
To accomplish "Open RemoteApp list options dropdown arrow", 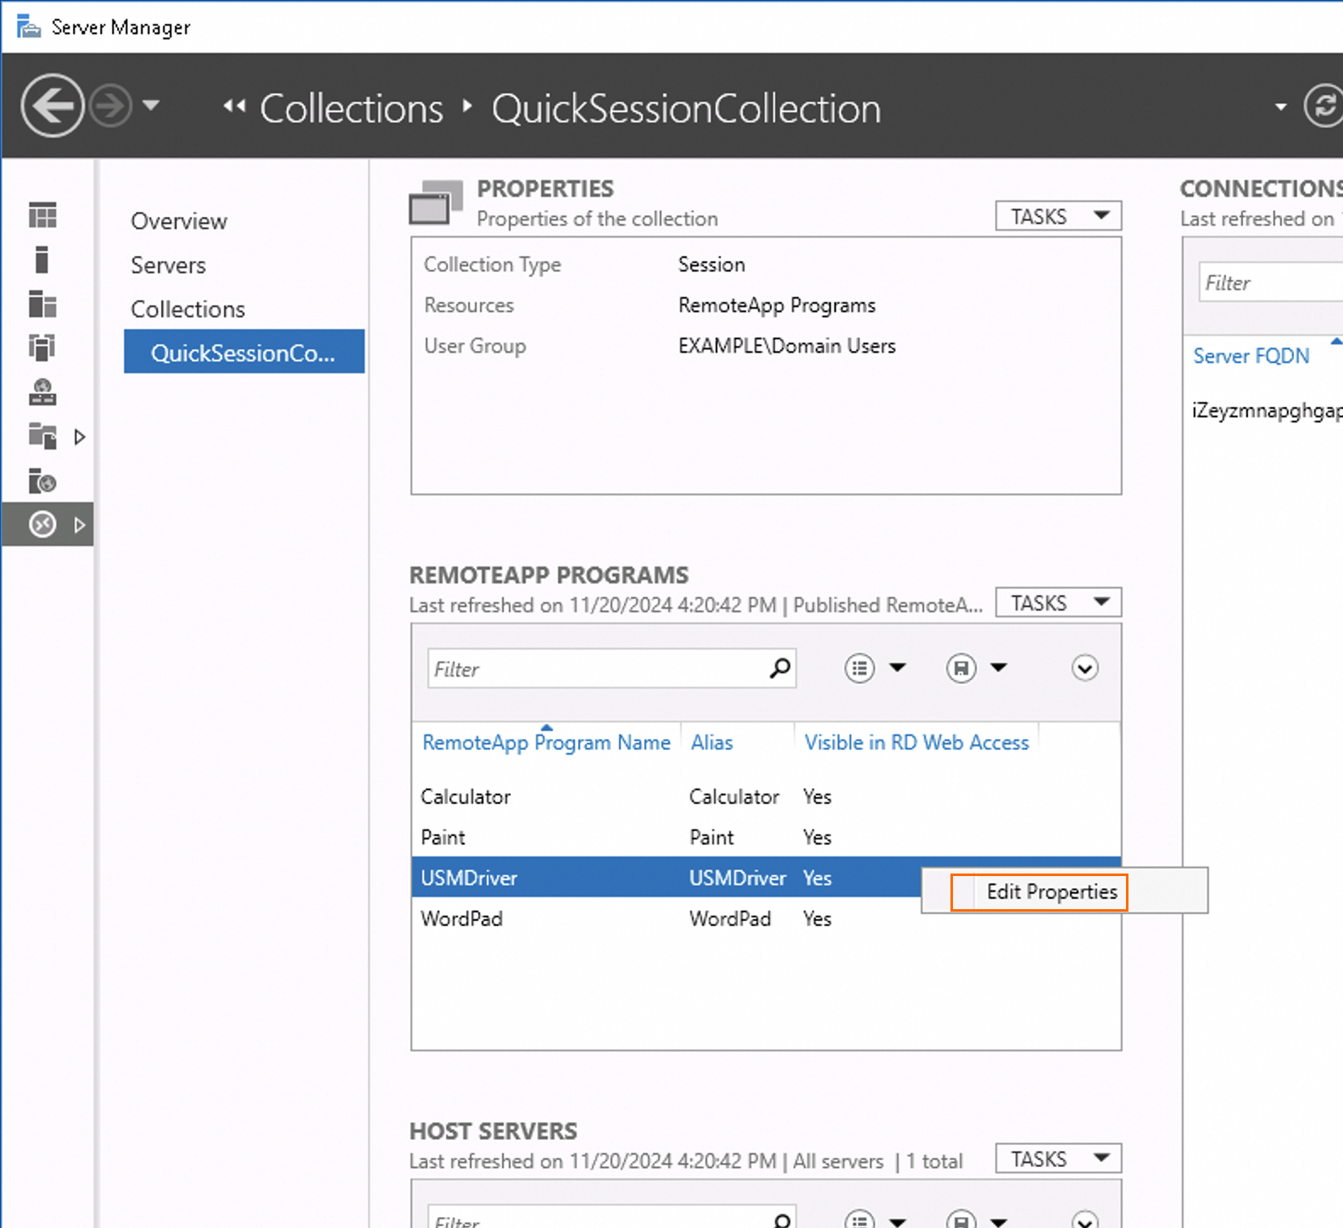I will 898,667.
